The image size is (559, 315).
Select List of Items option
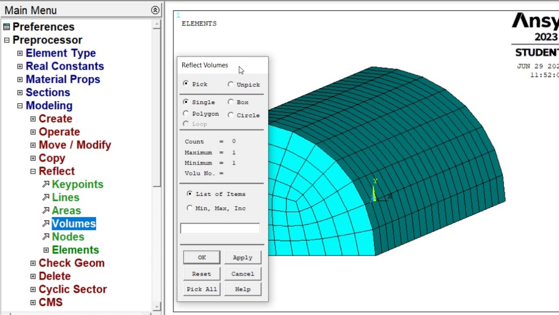click(x=190, y=193)
